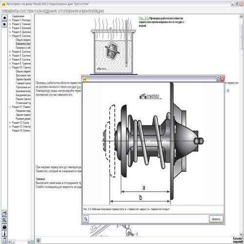Screen dimensions: 244x244
Task: Open the notes/bookmark tool in left sidebar
Action: [4, 213]
